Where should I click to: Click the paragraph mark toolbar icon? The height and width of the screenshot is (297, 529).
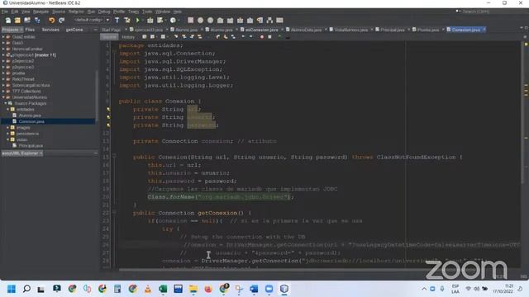pyautogui.click(x=260, y=21)
